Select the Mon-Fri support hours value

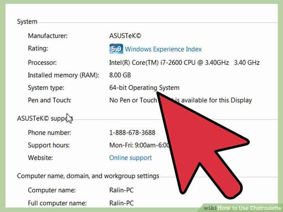coord(139,145)
